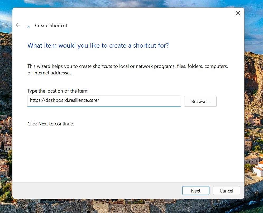Image resolution: width=263 pixels, height=213 pixels.
Task: Click the "Create Shortcut" window title text
Action: click(51, 26)
